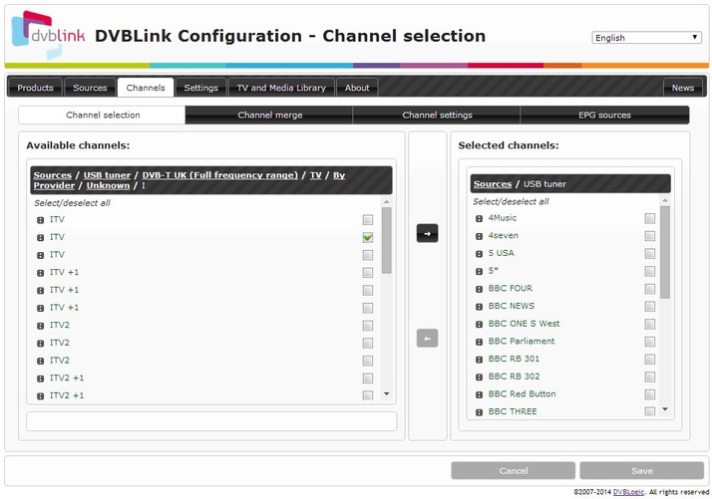Tick the 4seven checkbox
This screenshot has width=712, height=499.
point(650,236)
